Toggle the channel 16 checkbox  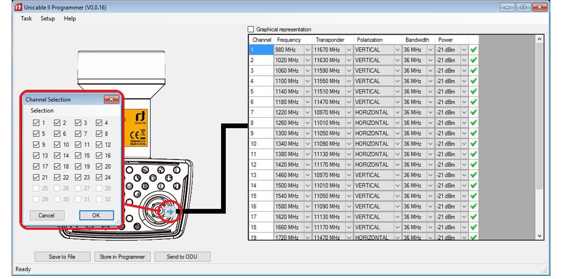tap(99, 156)
